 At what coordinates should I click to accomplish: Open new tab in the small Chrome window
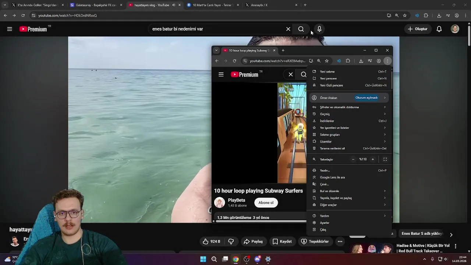(x=283, y=50)
